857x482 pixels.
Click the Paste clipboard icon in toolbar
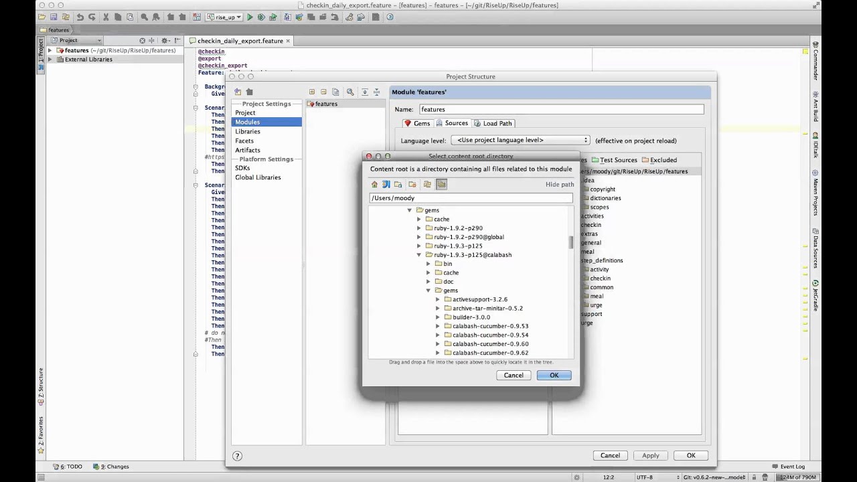coord(130,17)
